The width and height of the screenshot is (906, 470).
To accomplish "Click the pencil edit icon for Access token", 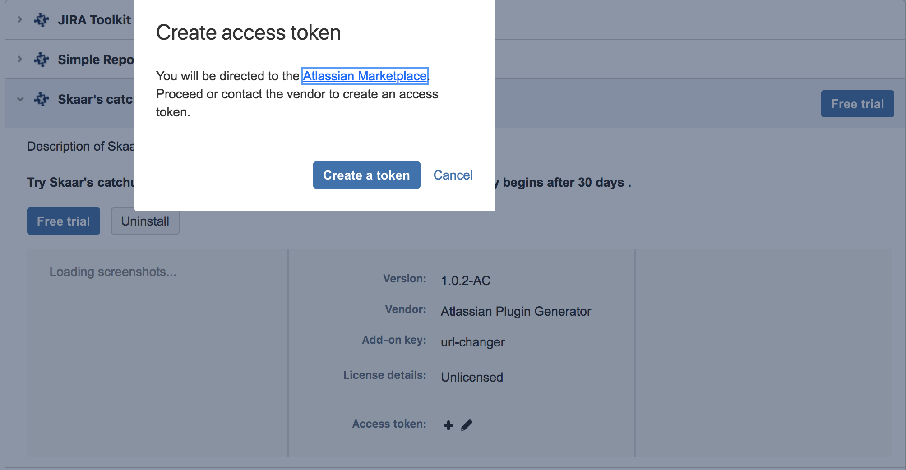I will 467,425.
